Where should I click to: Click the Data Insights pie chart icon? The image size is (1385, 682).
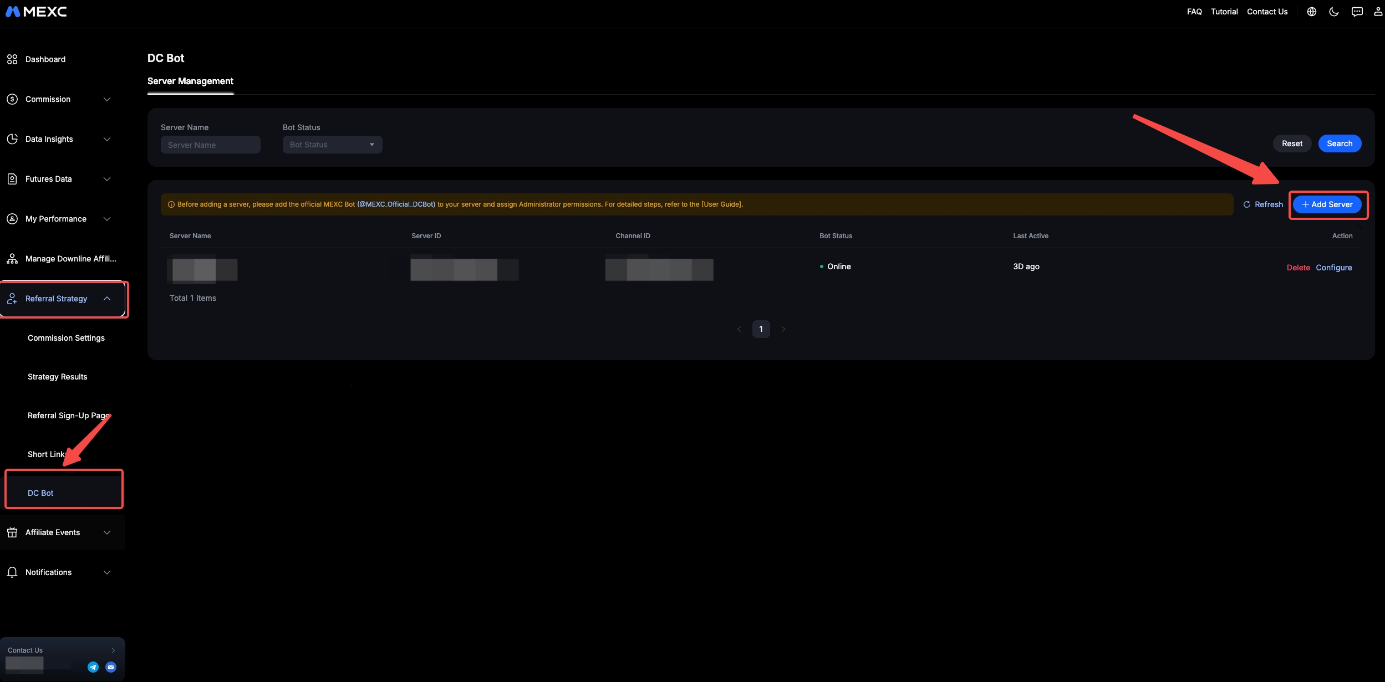(x=12, y=139)
